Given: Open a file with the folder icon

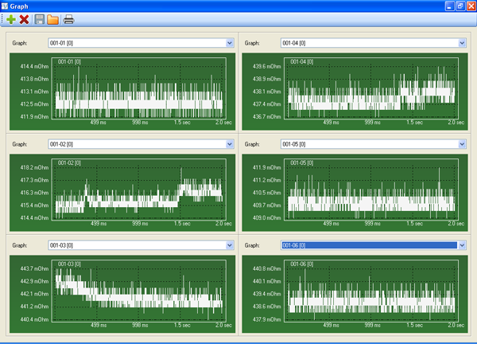Looking at the screenshot, I should [53, 19].
